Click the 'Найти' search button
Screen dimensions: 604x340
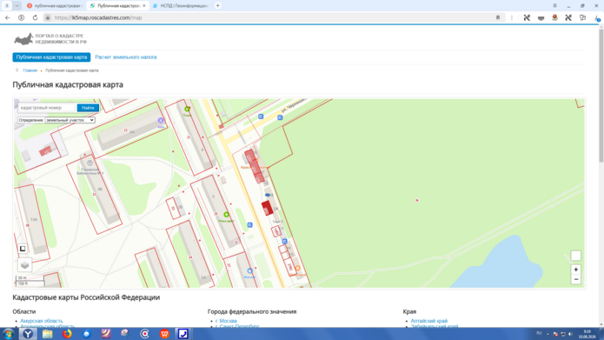88,108
